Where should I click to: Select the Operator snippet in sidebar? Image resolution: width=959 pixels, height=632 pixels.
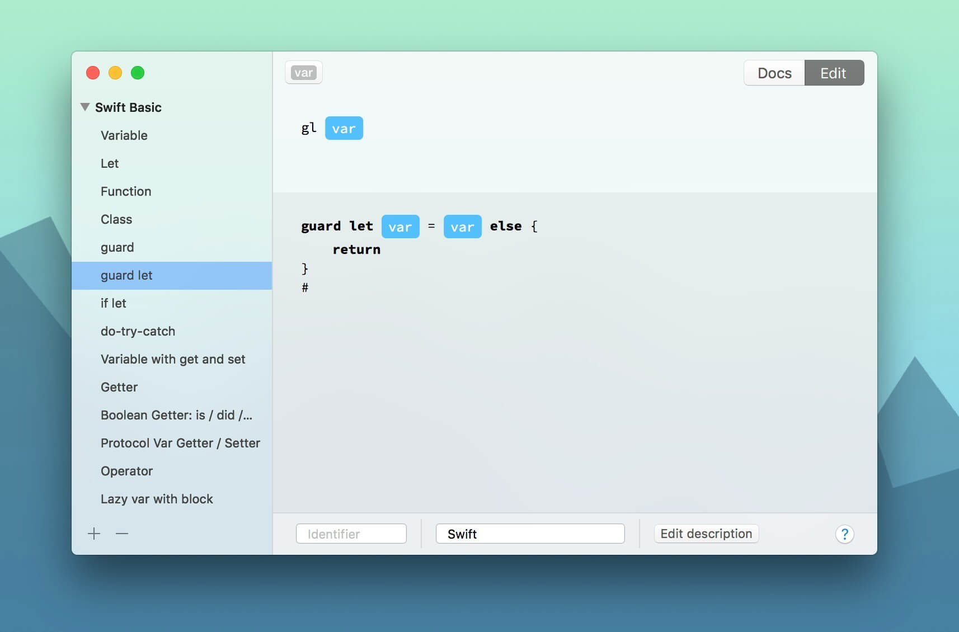point(126,471)
